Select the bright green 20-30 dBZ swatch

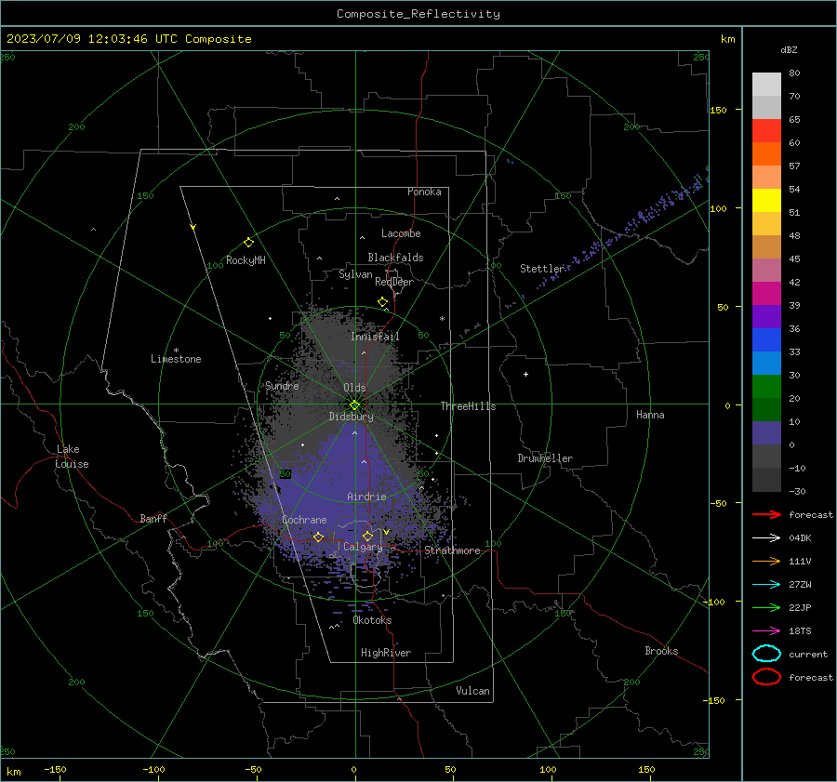coord(766,386)
